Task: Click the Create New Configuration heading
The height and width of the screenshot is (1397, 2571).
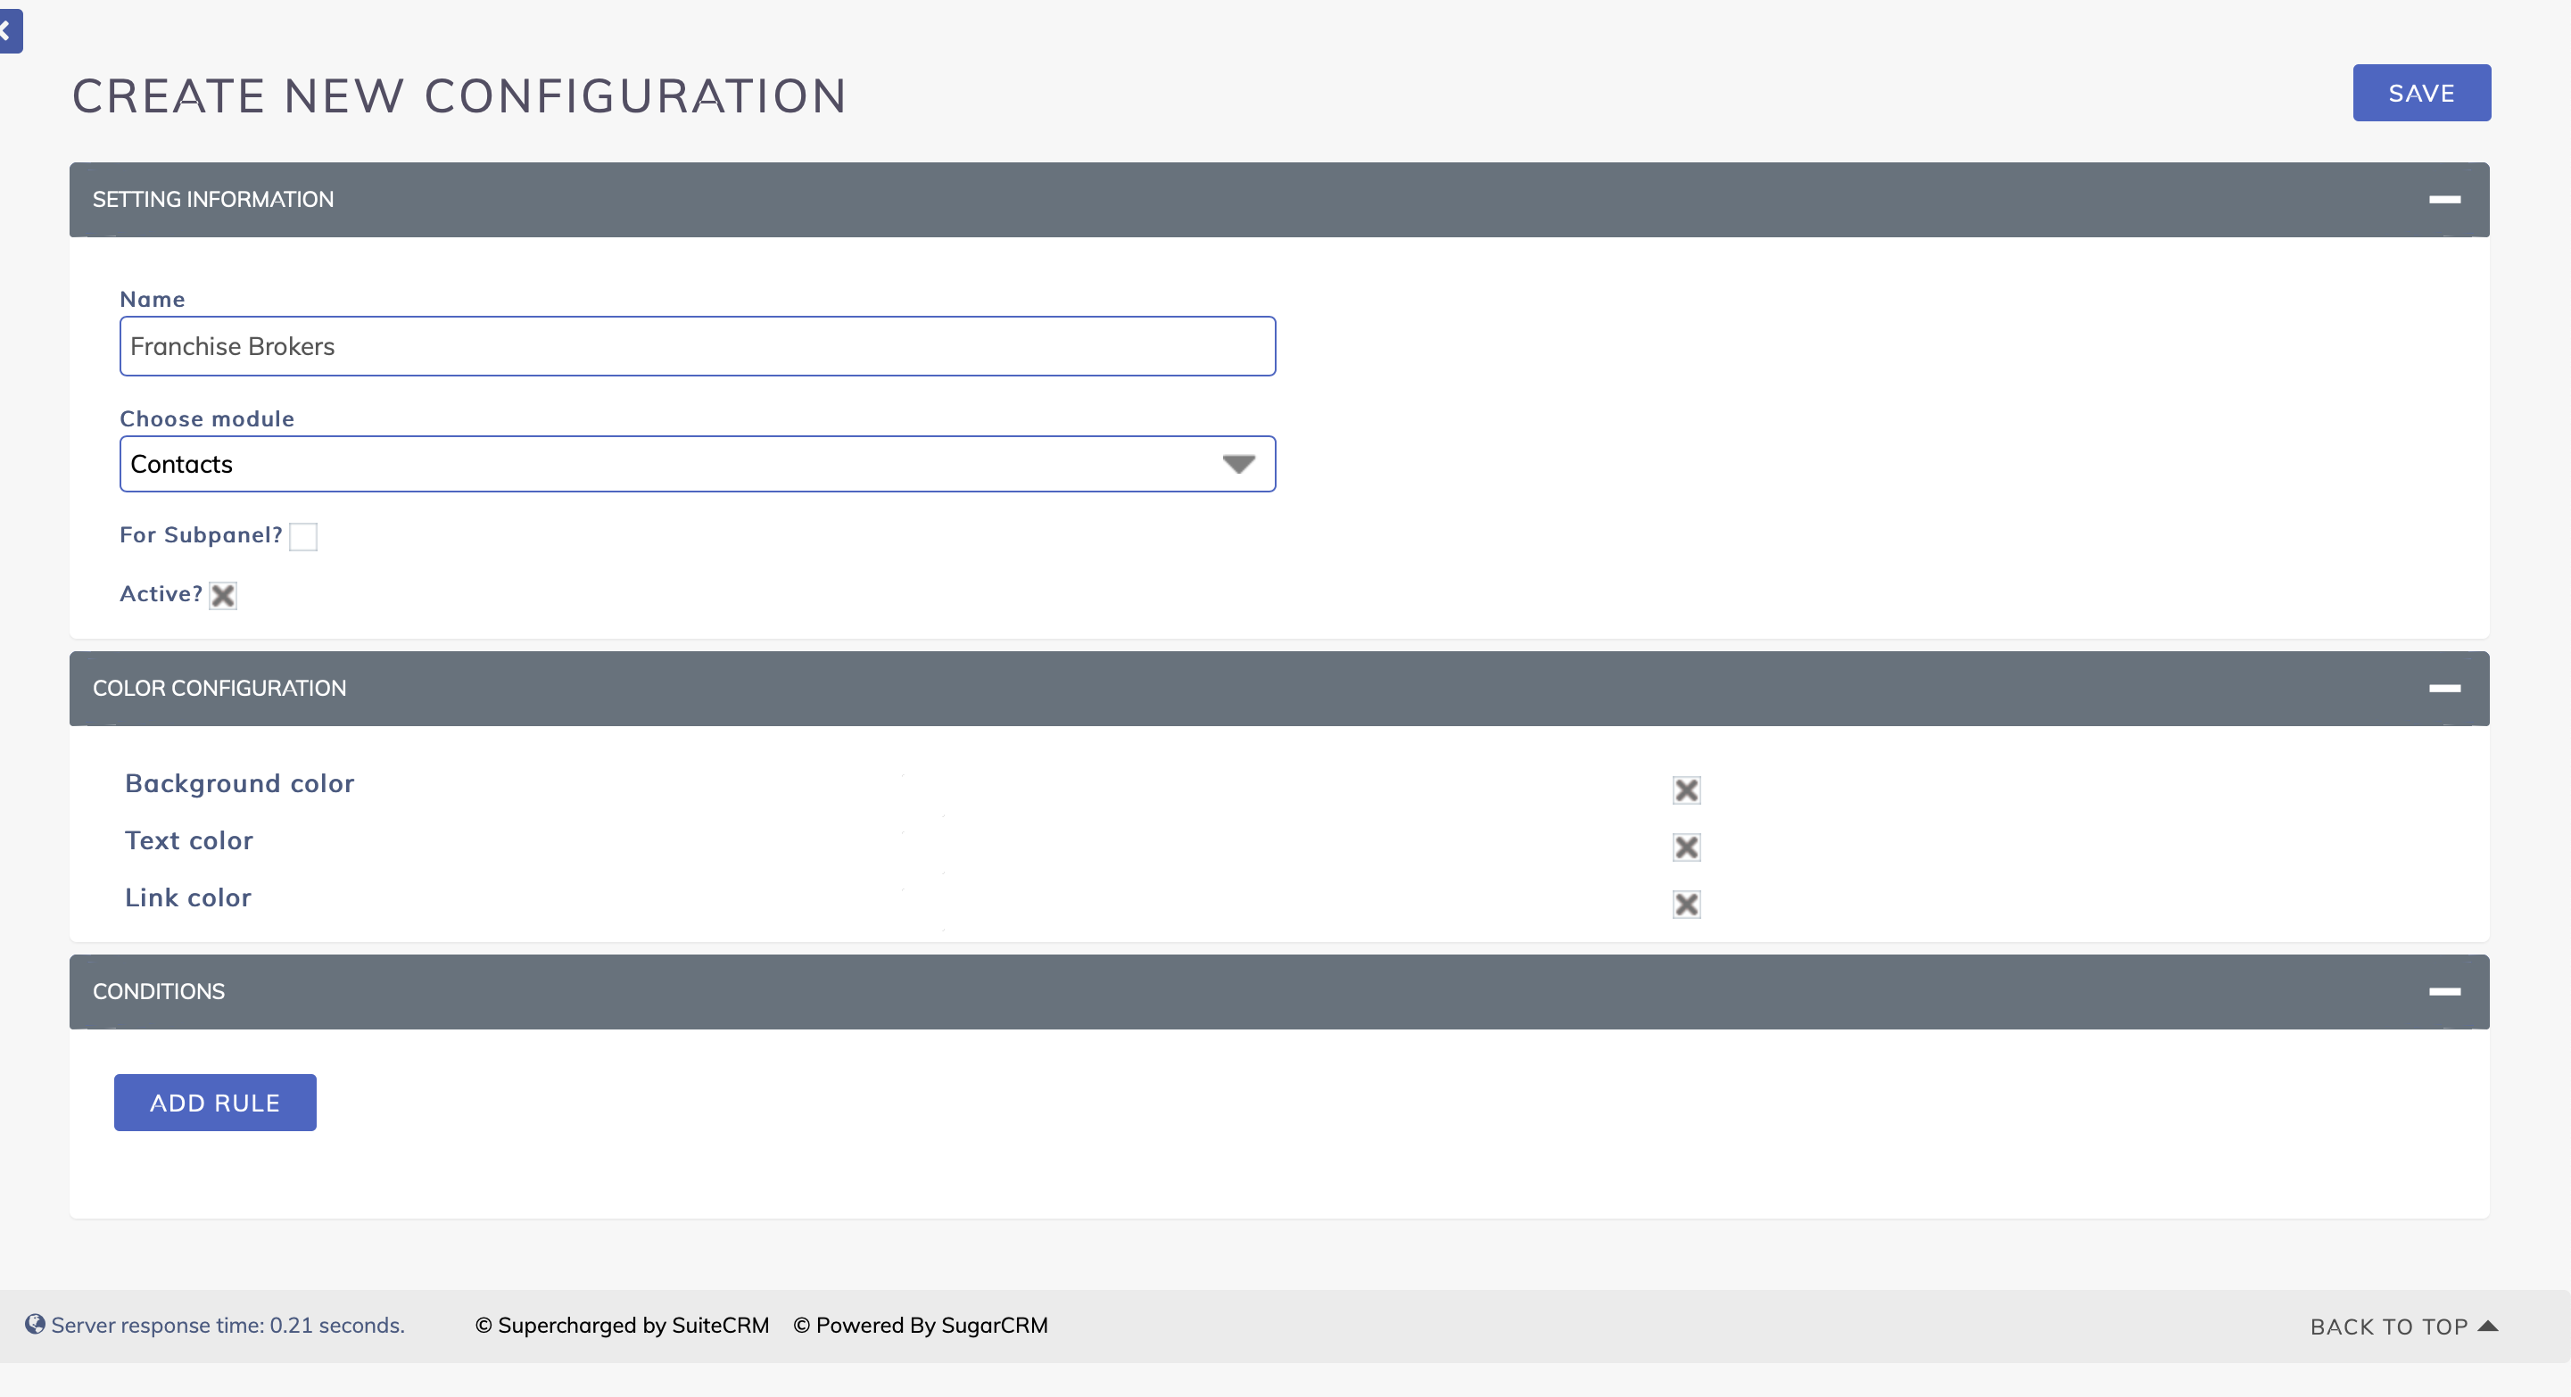Action: 459,97
